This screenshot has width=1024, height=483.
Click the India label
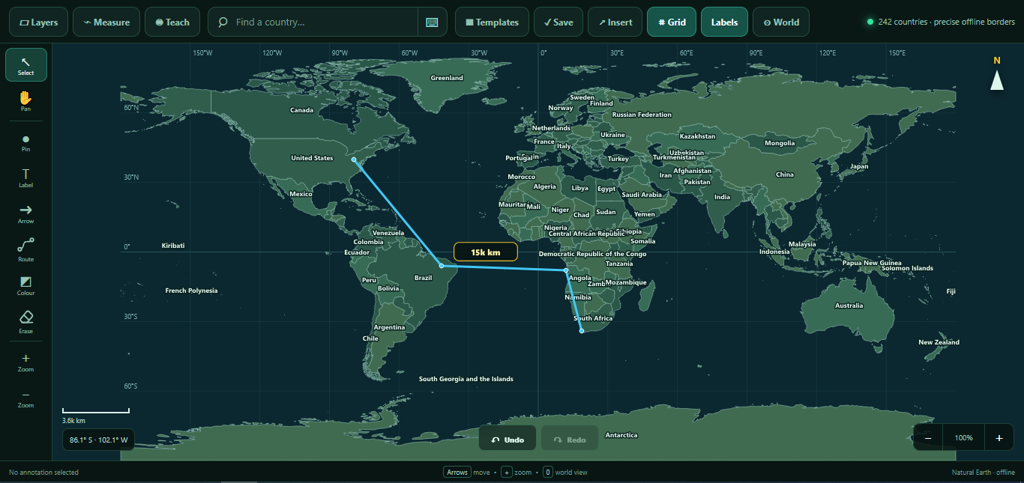722,197
